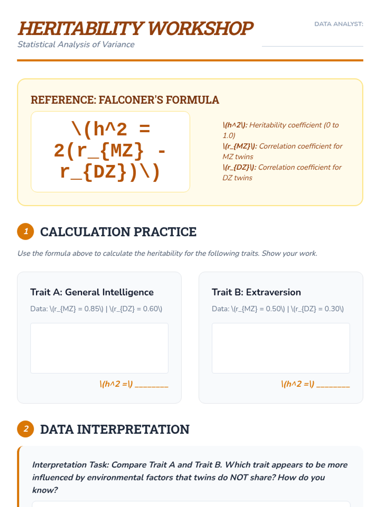This screenshot has width=380, height=507.
Task: Click the Trait A h^2 answer blank
Action: (151, 384)
